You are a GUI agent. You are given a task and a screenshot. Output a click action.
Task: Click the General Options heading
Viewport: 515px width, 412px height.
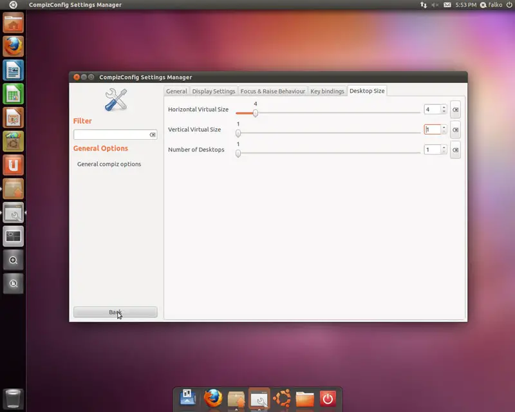click(x=100, y=148)
